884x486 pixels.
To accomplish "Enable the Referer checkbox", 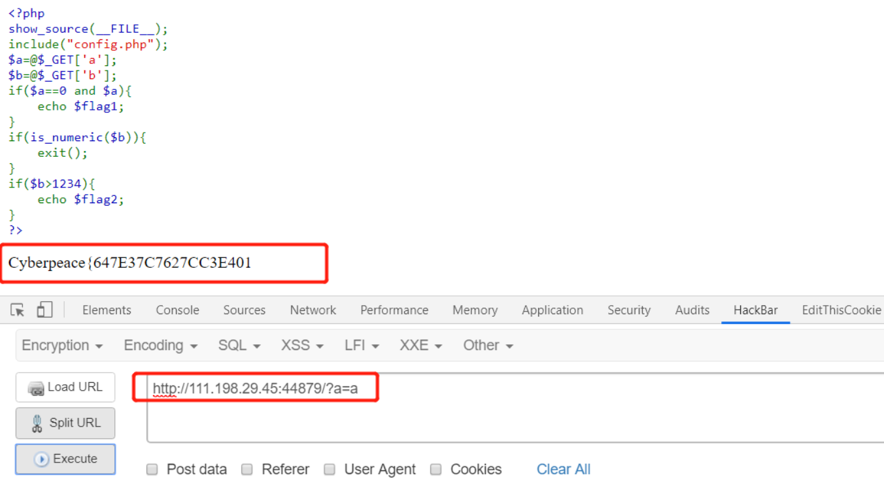I will pyautogui.click(x=246, y=470).
